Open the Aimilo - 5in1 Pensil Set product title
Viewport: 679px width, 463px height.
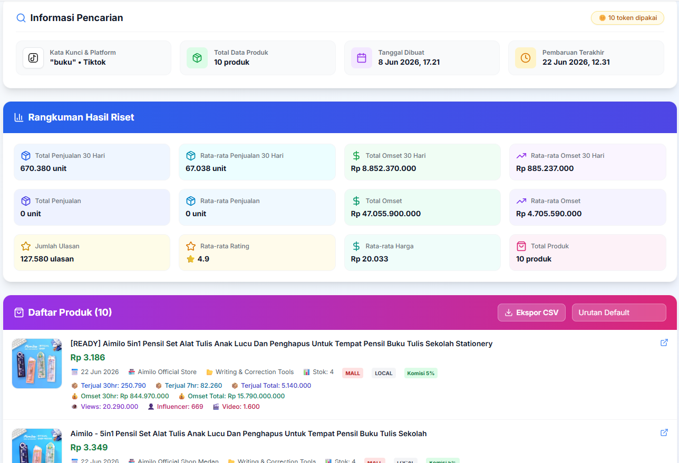click(x=248, y=434)
